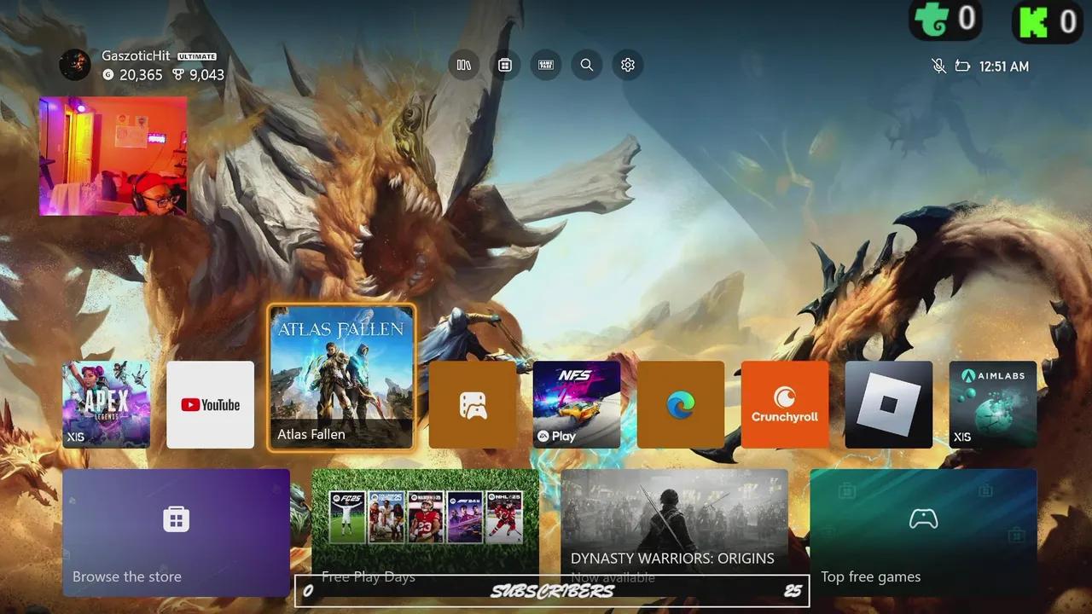The width and height of the screenshot is (1092, 614).
Task: Select the GaszoticHit profile avatar
Action: tap(75, 65)
